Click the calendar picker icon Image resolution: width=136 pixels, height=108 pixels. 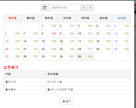coord(45,8)
